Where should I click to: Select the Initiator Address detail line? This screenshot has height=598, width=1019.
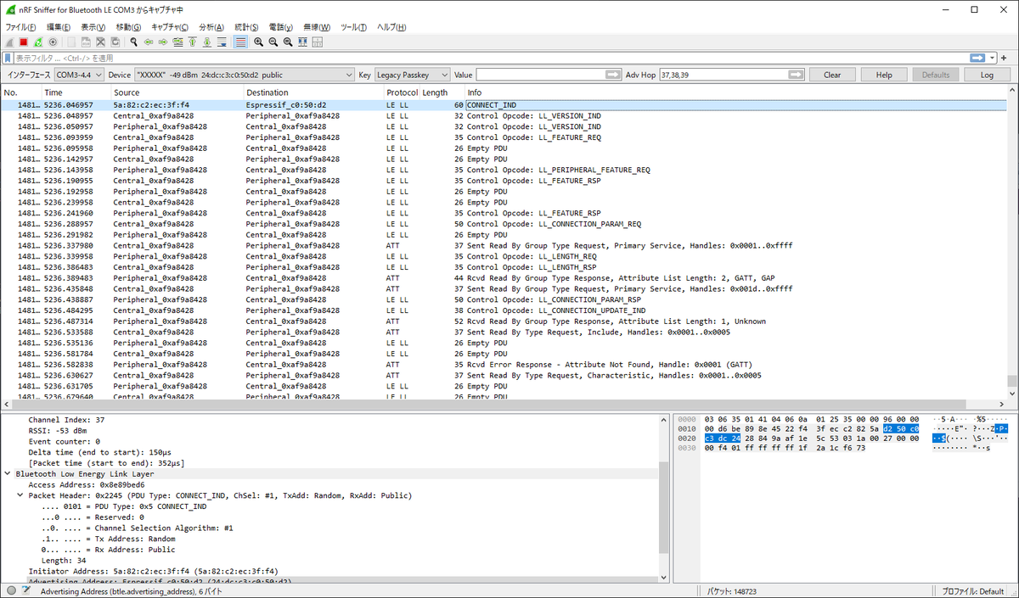(153, 571)
